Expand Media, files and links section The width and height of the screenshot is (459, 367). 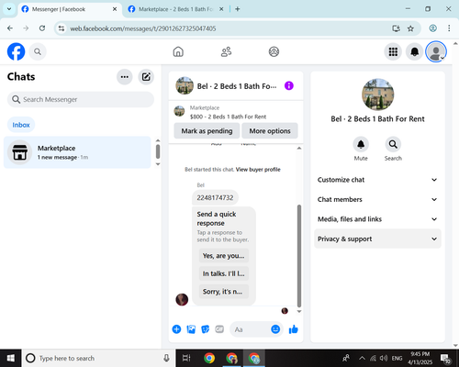click(x=377, y=219)
